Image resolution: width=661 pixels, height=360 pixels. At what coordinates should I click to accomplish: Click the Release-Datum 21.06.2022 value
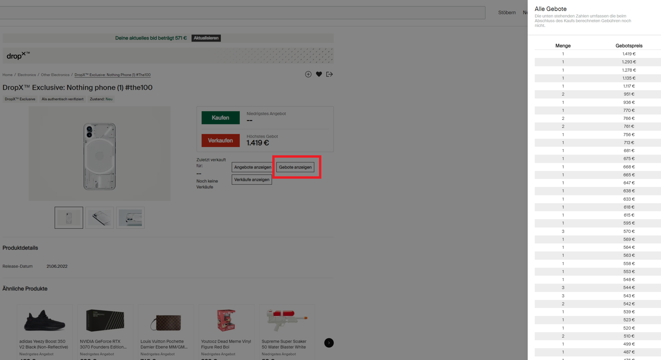[x=57, y=266]
